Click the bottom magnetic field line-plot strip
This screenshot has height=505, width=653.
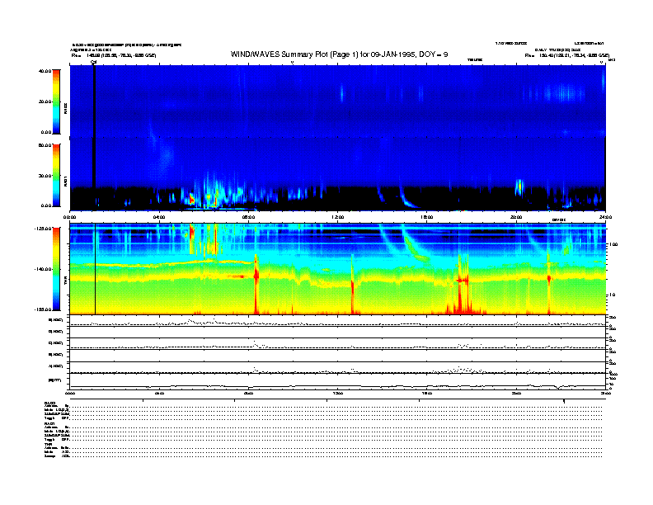click(x=337, y=381)
